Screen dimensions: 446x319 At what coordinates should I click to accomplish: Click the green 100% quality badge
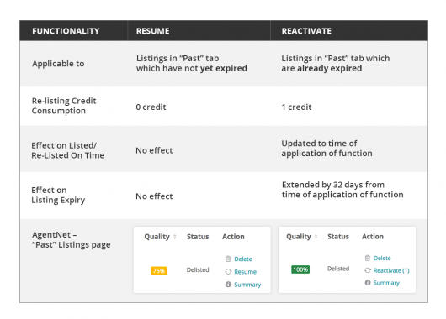[x=300, y=269]
